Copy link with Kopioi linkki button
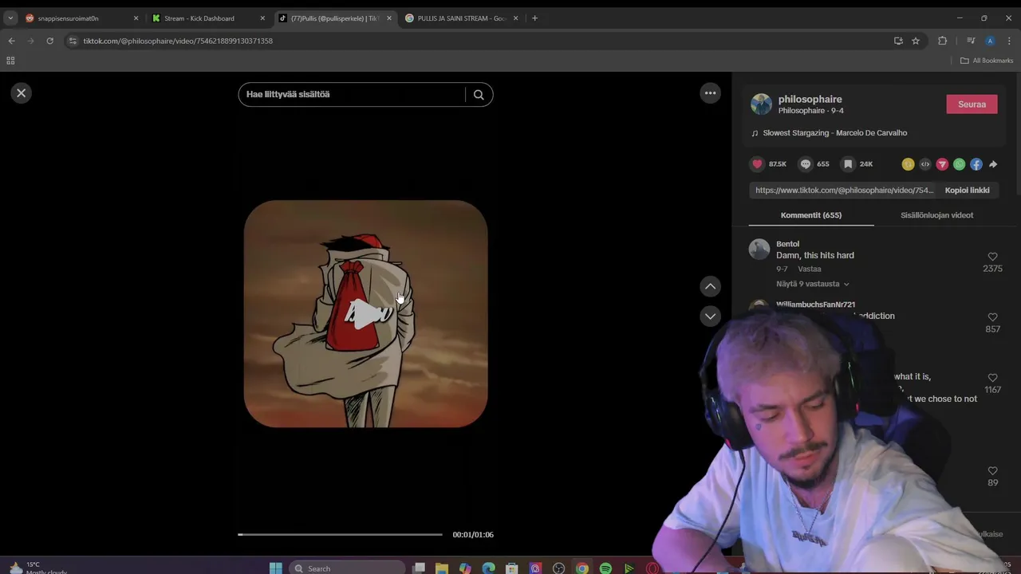 [967, 191]
